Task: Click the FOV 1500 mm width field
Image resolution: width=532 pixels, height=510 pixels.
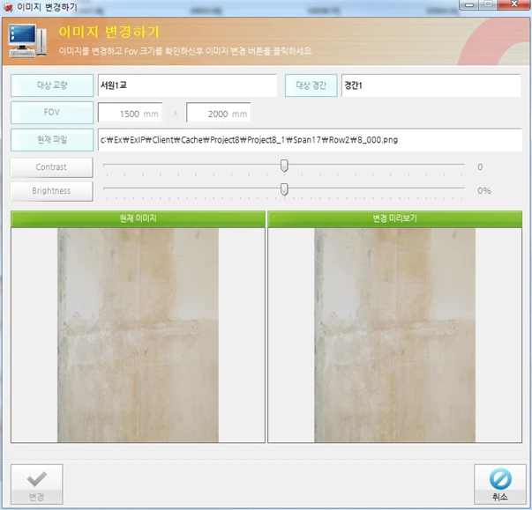Action: point(130,113)
